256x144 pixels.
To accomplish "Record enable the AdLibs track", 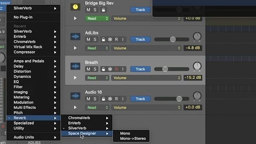I will [116, 40].
